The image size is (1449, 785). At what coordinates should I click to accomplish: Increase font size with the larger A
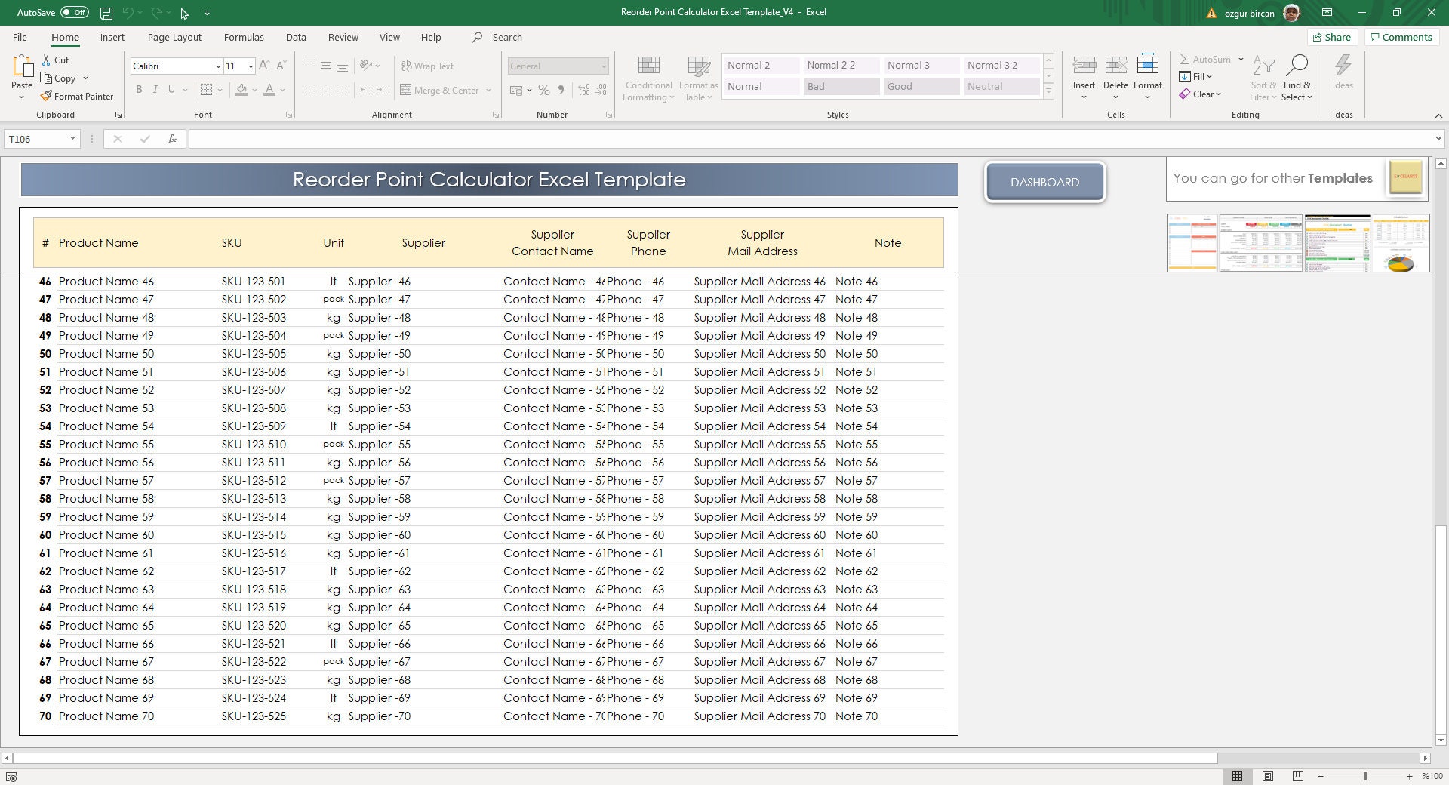point(264,66)
